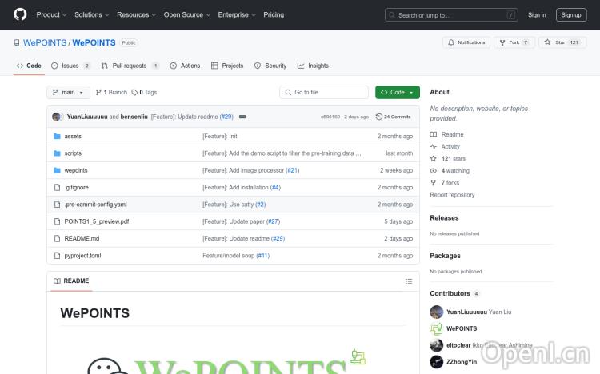
Task: Click the wepoints folder icon
Action: 57,170
